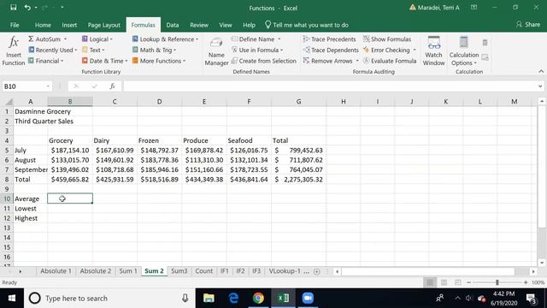Expand Error Checking dropdown arrow
Screen dimensions: 547x308
tap(415, 50)
